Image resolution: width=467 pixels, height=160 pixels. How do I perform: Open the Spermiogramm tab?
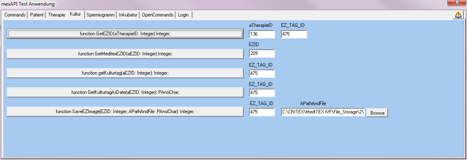pyautogui.click(x=101, y=14)
